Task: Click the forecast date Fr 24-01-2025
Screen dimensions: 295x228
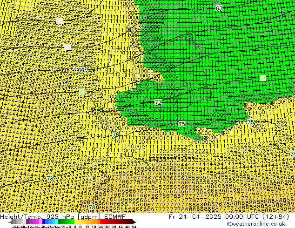Action: pyautogui.click(x=194, y=216)
